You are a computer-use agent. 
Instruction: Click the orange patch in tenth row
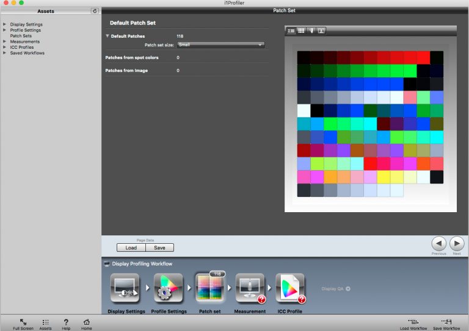(x=330, y=177)
